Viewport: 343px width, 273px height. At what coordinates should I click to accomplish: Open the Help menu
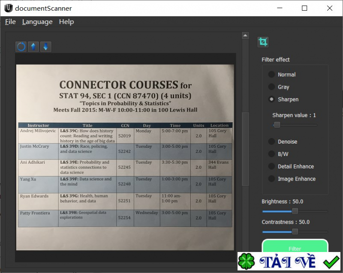click(66, 22)
